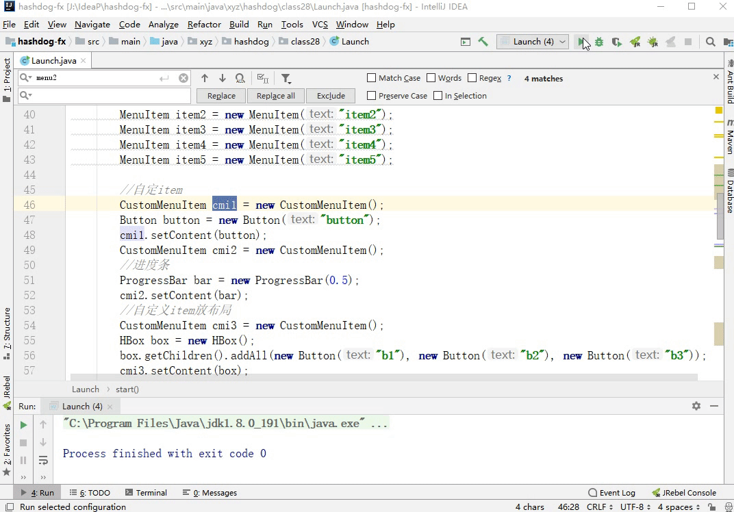The image size is (734, 512).
Task: Click the Replace all button
Action: (275, 95)
